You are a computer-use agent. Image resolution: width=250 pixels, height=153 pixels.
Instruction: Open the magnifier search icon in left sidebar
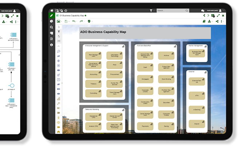click(x=51, y=27)
